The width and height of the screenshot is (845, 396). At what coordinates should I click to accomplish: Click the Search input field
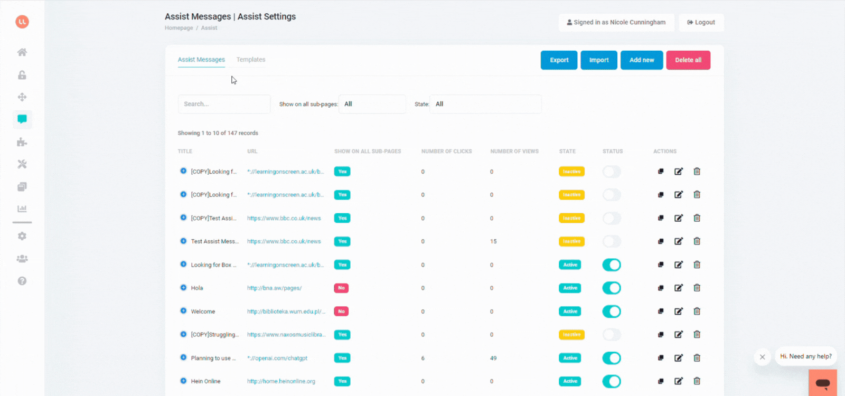[224, 104]
